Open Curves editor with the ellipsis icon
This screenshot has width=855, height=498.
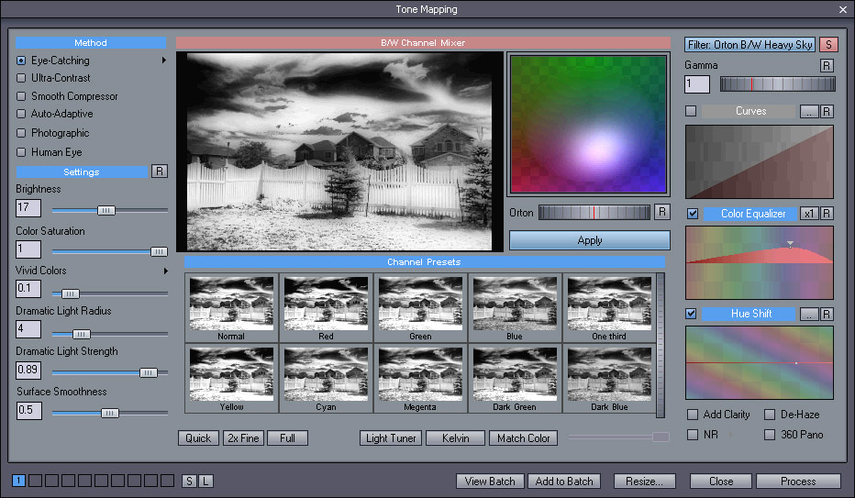808,111
